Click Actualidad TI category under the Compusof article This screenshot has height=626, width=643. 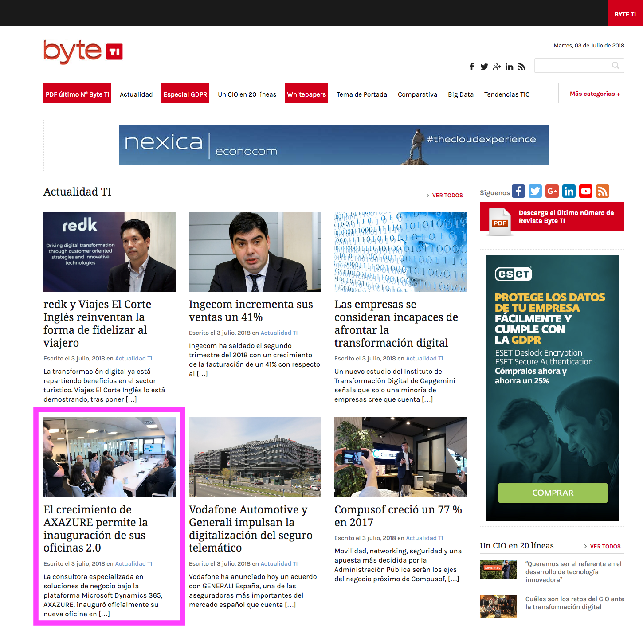[424, 538]
